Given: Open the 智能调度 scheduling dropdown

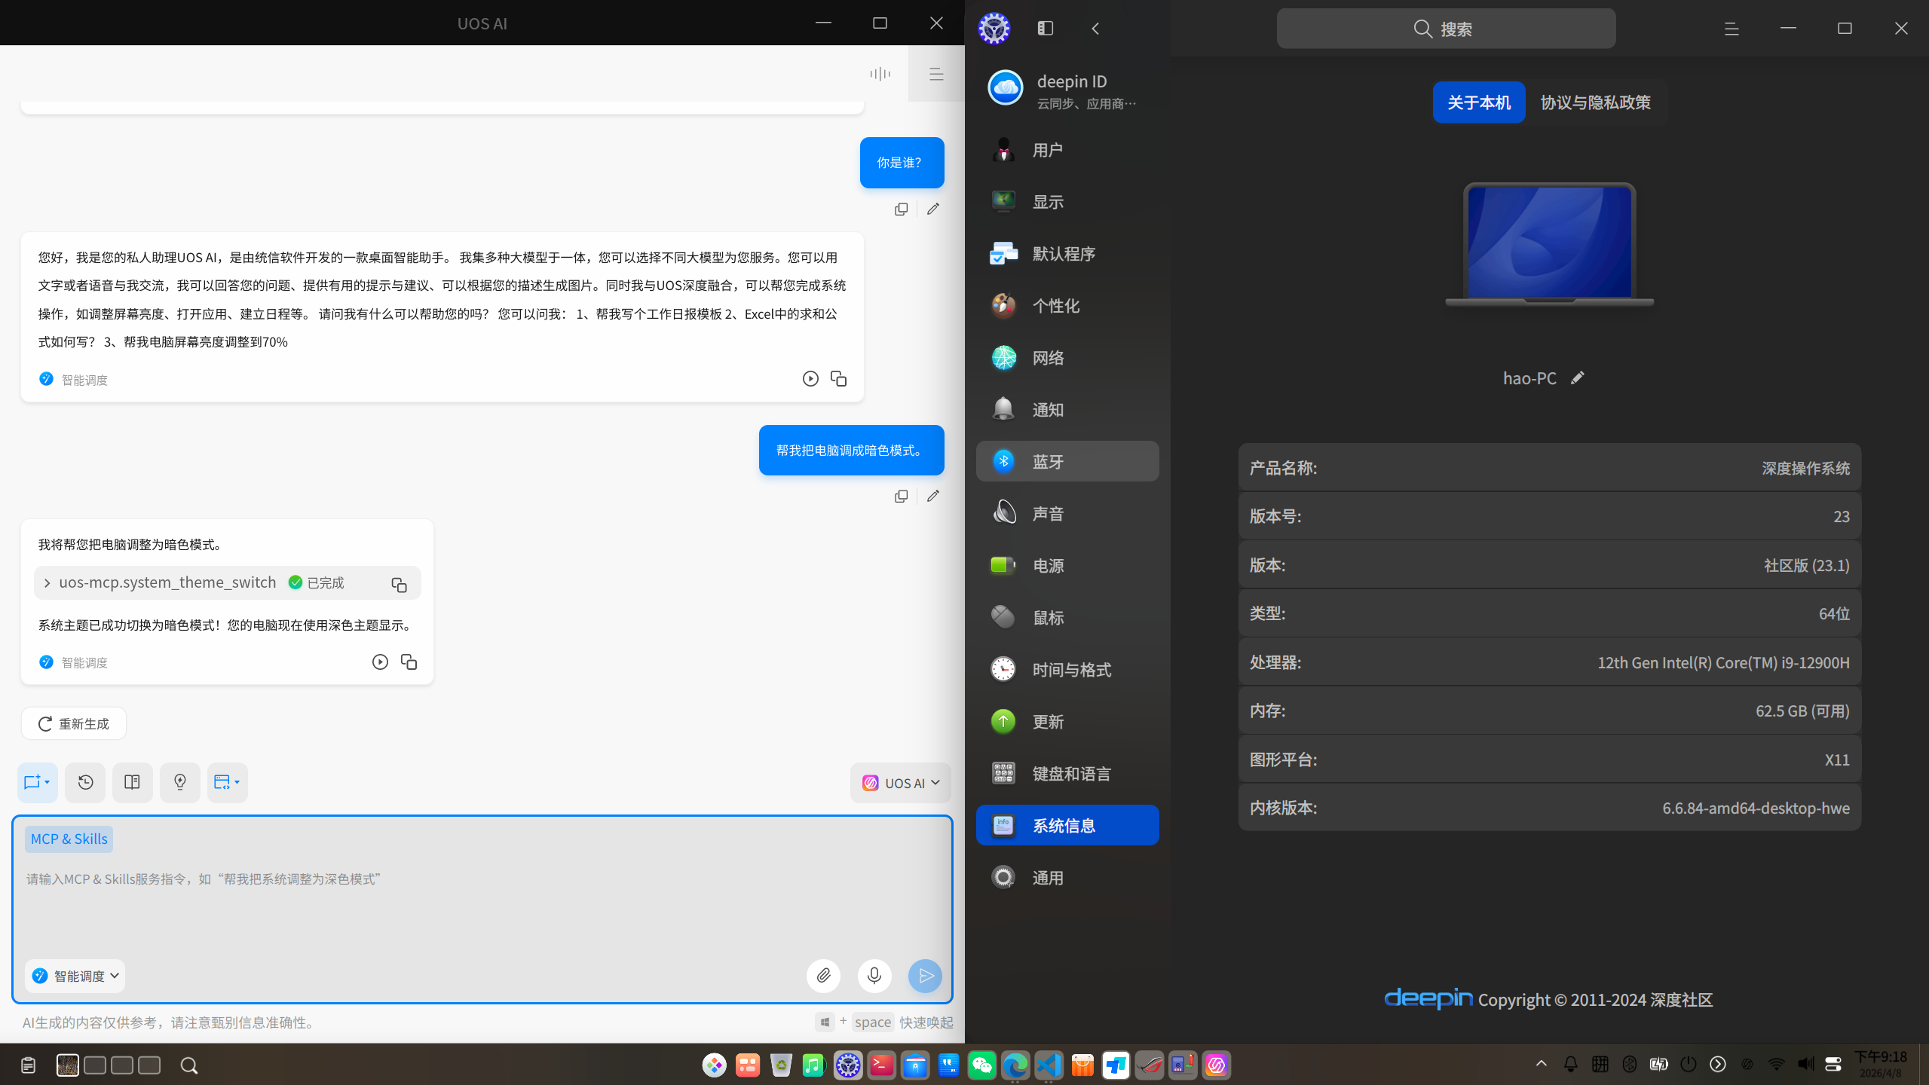Looking at the screenshot, I should (75, 975).
